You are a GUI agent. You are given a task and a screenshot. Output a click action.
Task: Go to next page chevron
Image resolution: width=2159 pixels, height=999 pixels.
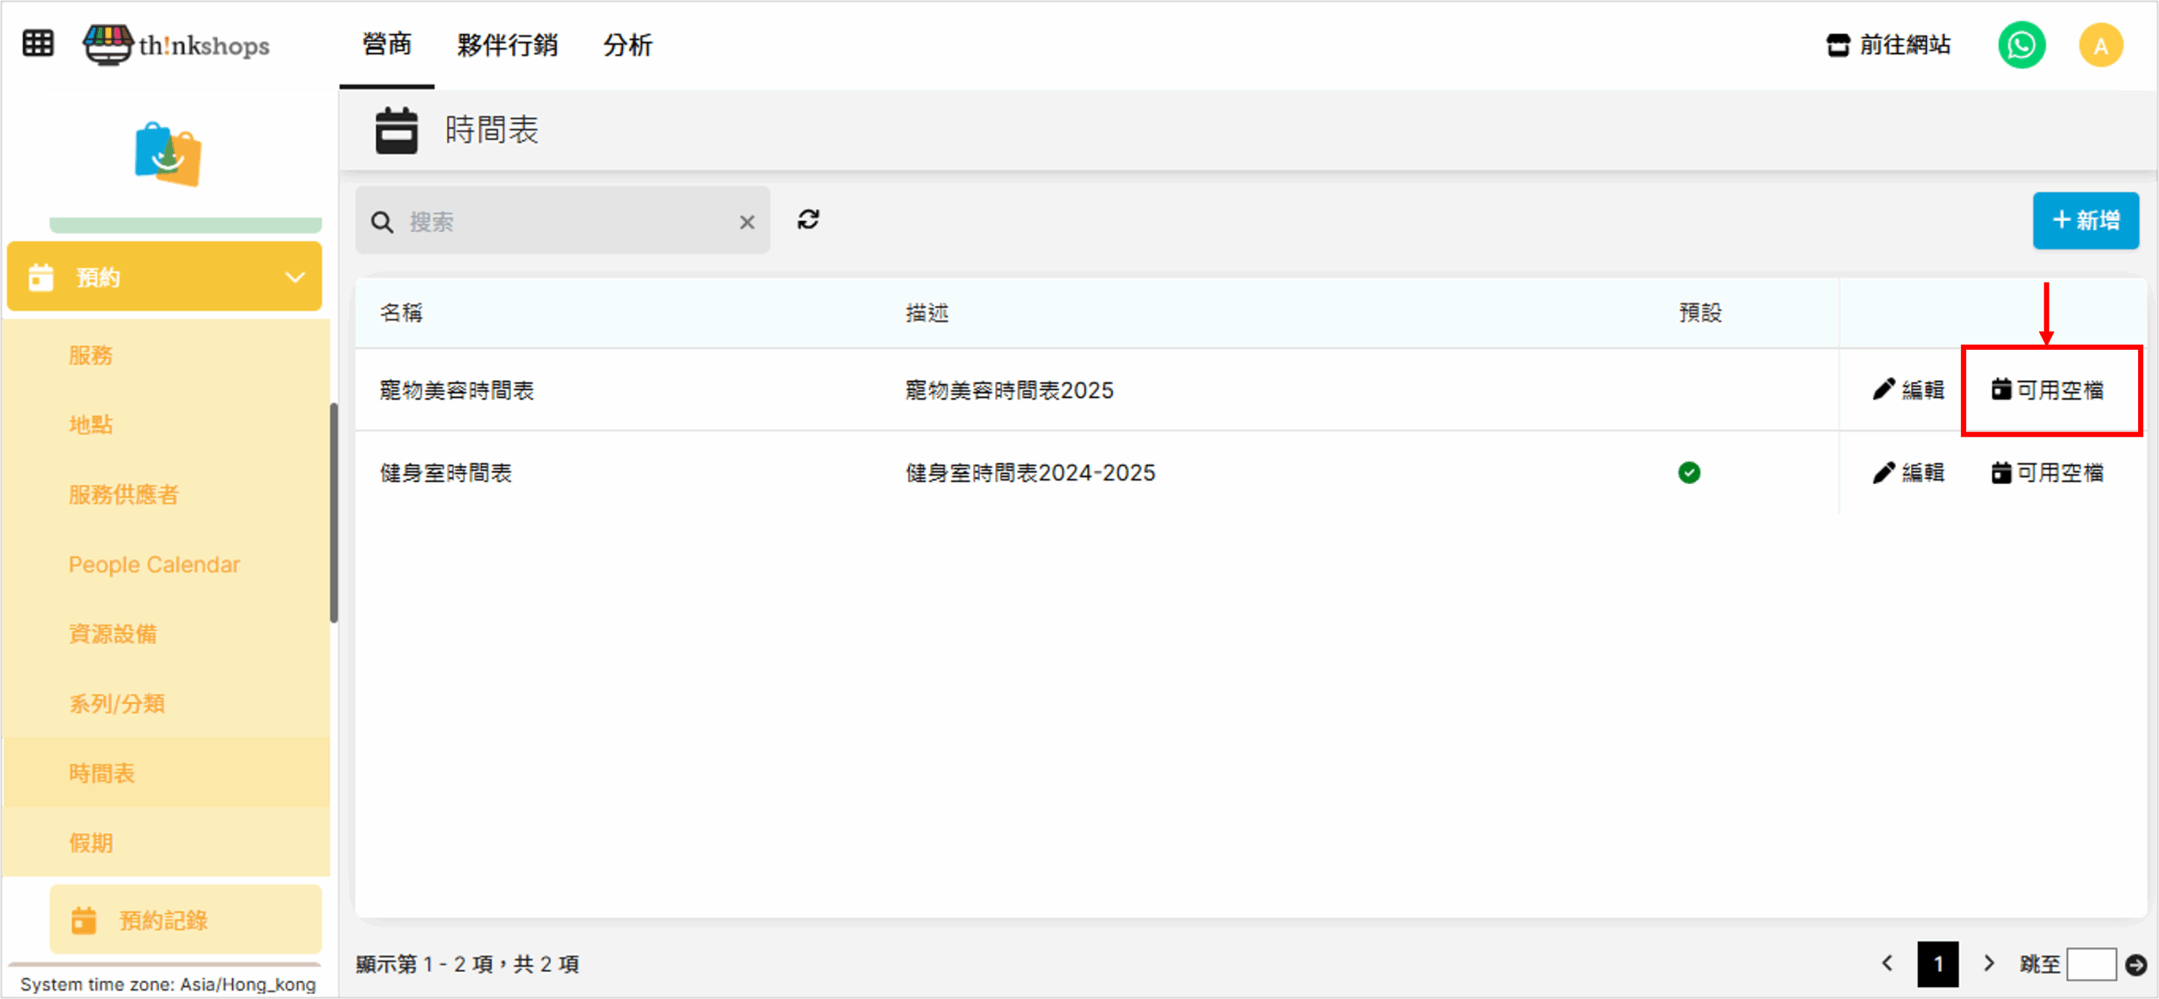1989,963
